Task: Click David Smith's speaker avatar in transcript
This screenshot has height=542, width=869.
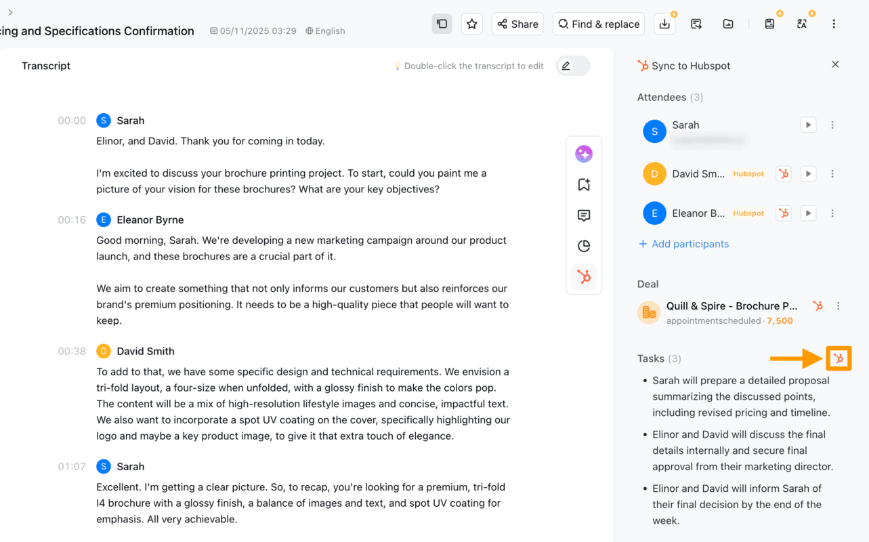Action: pos(104,351)
